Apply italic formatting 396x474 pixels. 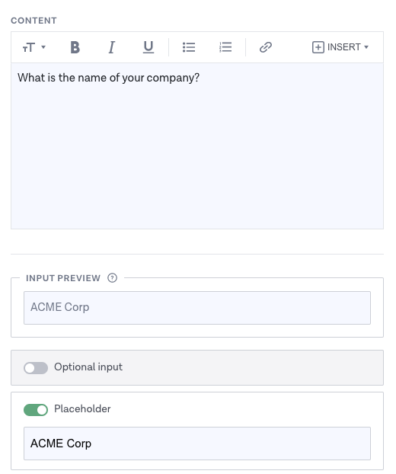(111, 47)
